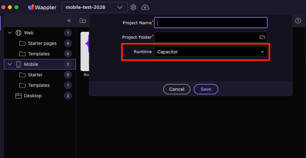The height and width of the screenshot is (158, 306).
Task: Collapse the Web tree section
Action: click(x=10, y=33)
